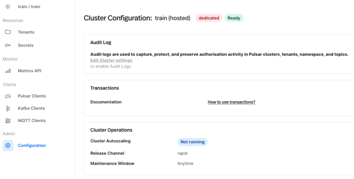Image resolution: width=354 pixels, height=179 pixels.
Task: Select Kafka Clients in the sidebar
Action: pos(31,108)
